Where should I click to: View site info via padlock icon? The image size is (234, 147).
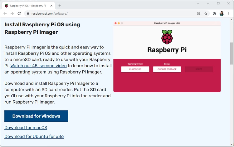pyautogui.click(x=28, y=14)
